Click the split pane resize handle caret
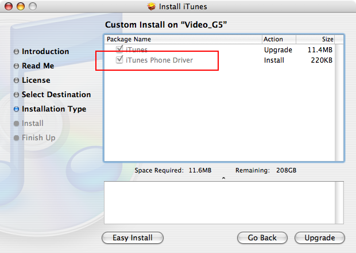This screenshot has width=356, height=253. pyautogui.click(x=223, y=178)
